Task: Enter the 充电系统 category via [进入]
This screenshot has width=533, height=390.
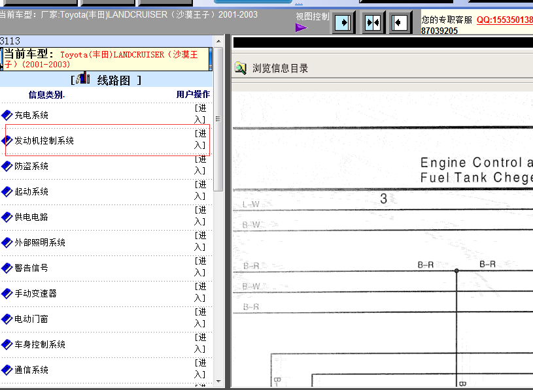Action: (200, 114)
